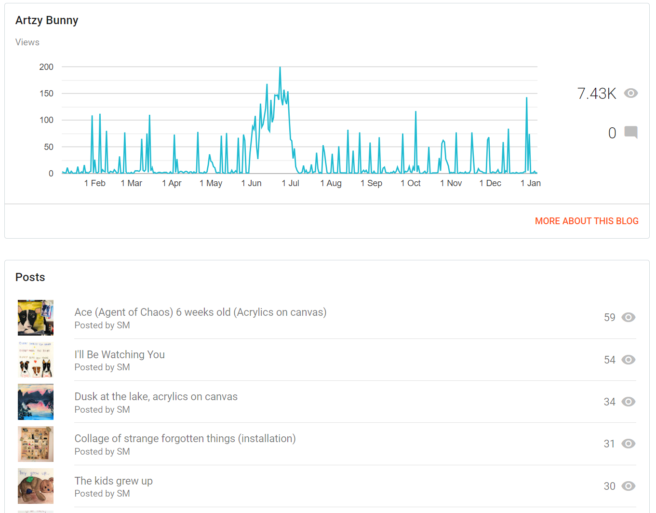Click the Ace dog painting thumbnail

[x=36, y=318]
